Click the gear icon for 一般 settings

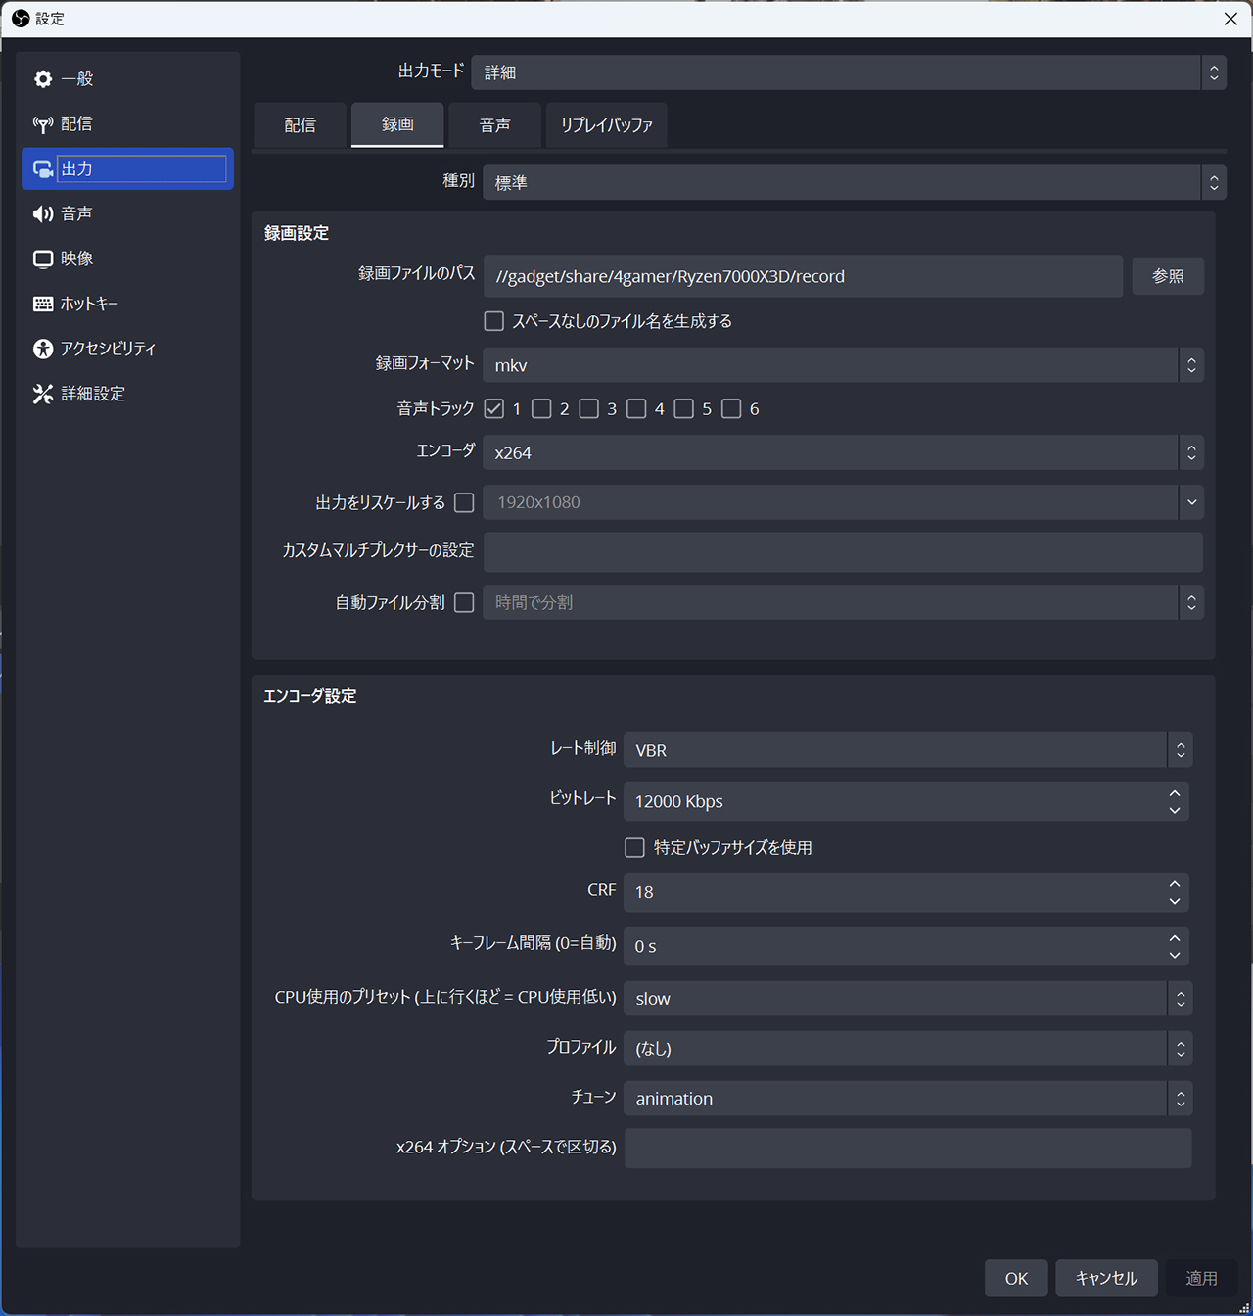click(43, 79)
